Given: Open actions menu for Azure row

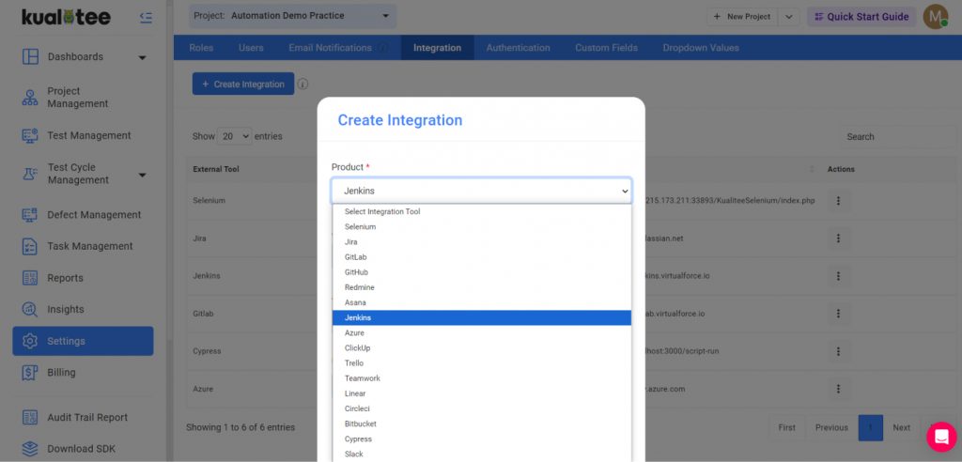Looking at the screenshot, I should tap(838, 389).
